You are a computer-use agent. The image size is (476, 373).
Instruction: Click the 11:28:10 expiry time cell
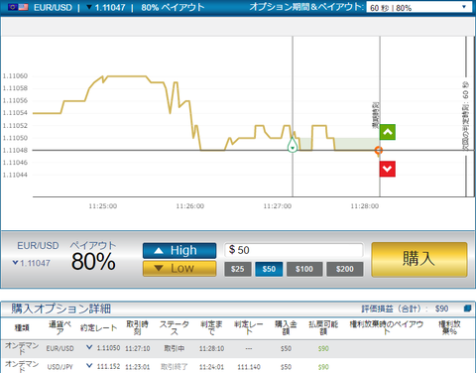(x=211, y=348)
